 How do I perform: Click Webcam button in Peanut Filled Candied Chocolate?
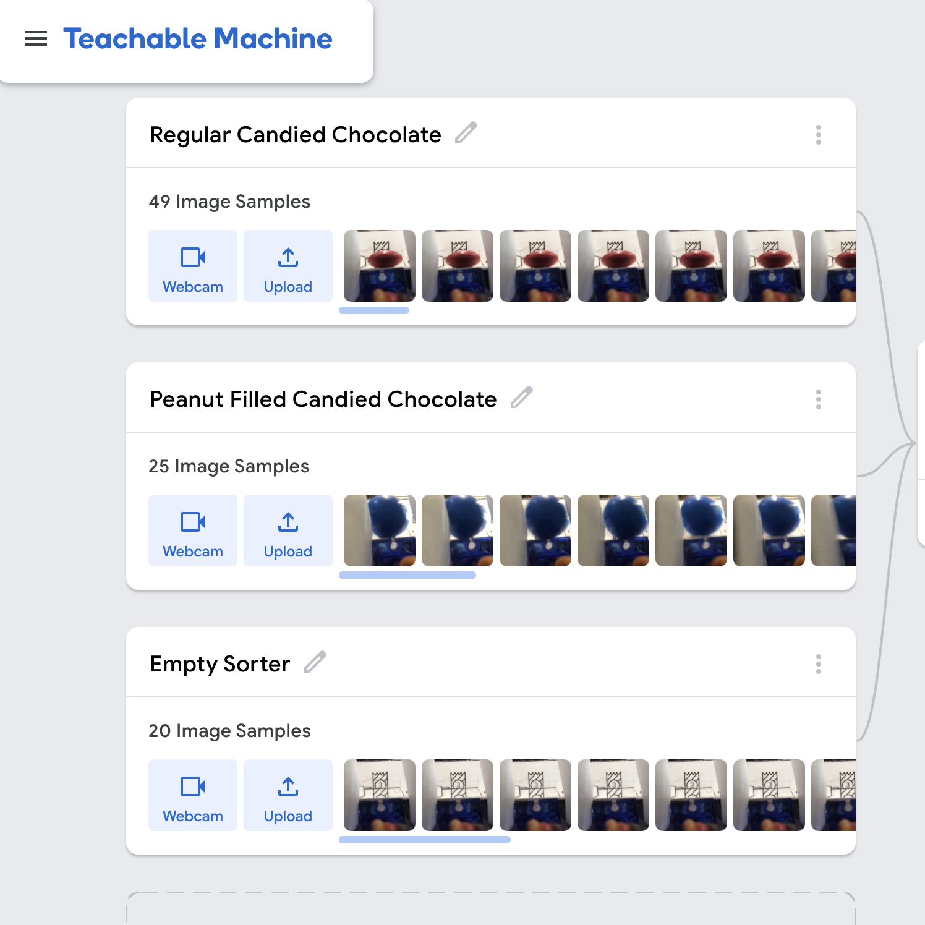[193, 531]
